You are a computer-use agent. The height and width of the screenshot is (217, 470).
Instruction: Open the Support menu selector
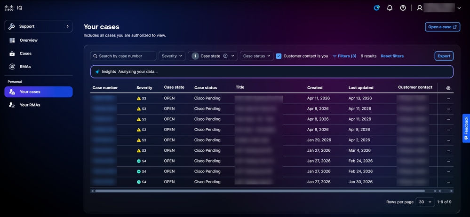coord(39,26)
